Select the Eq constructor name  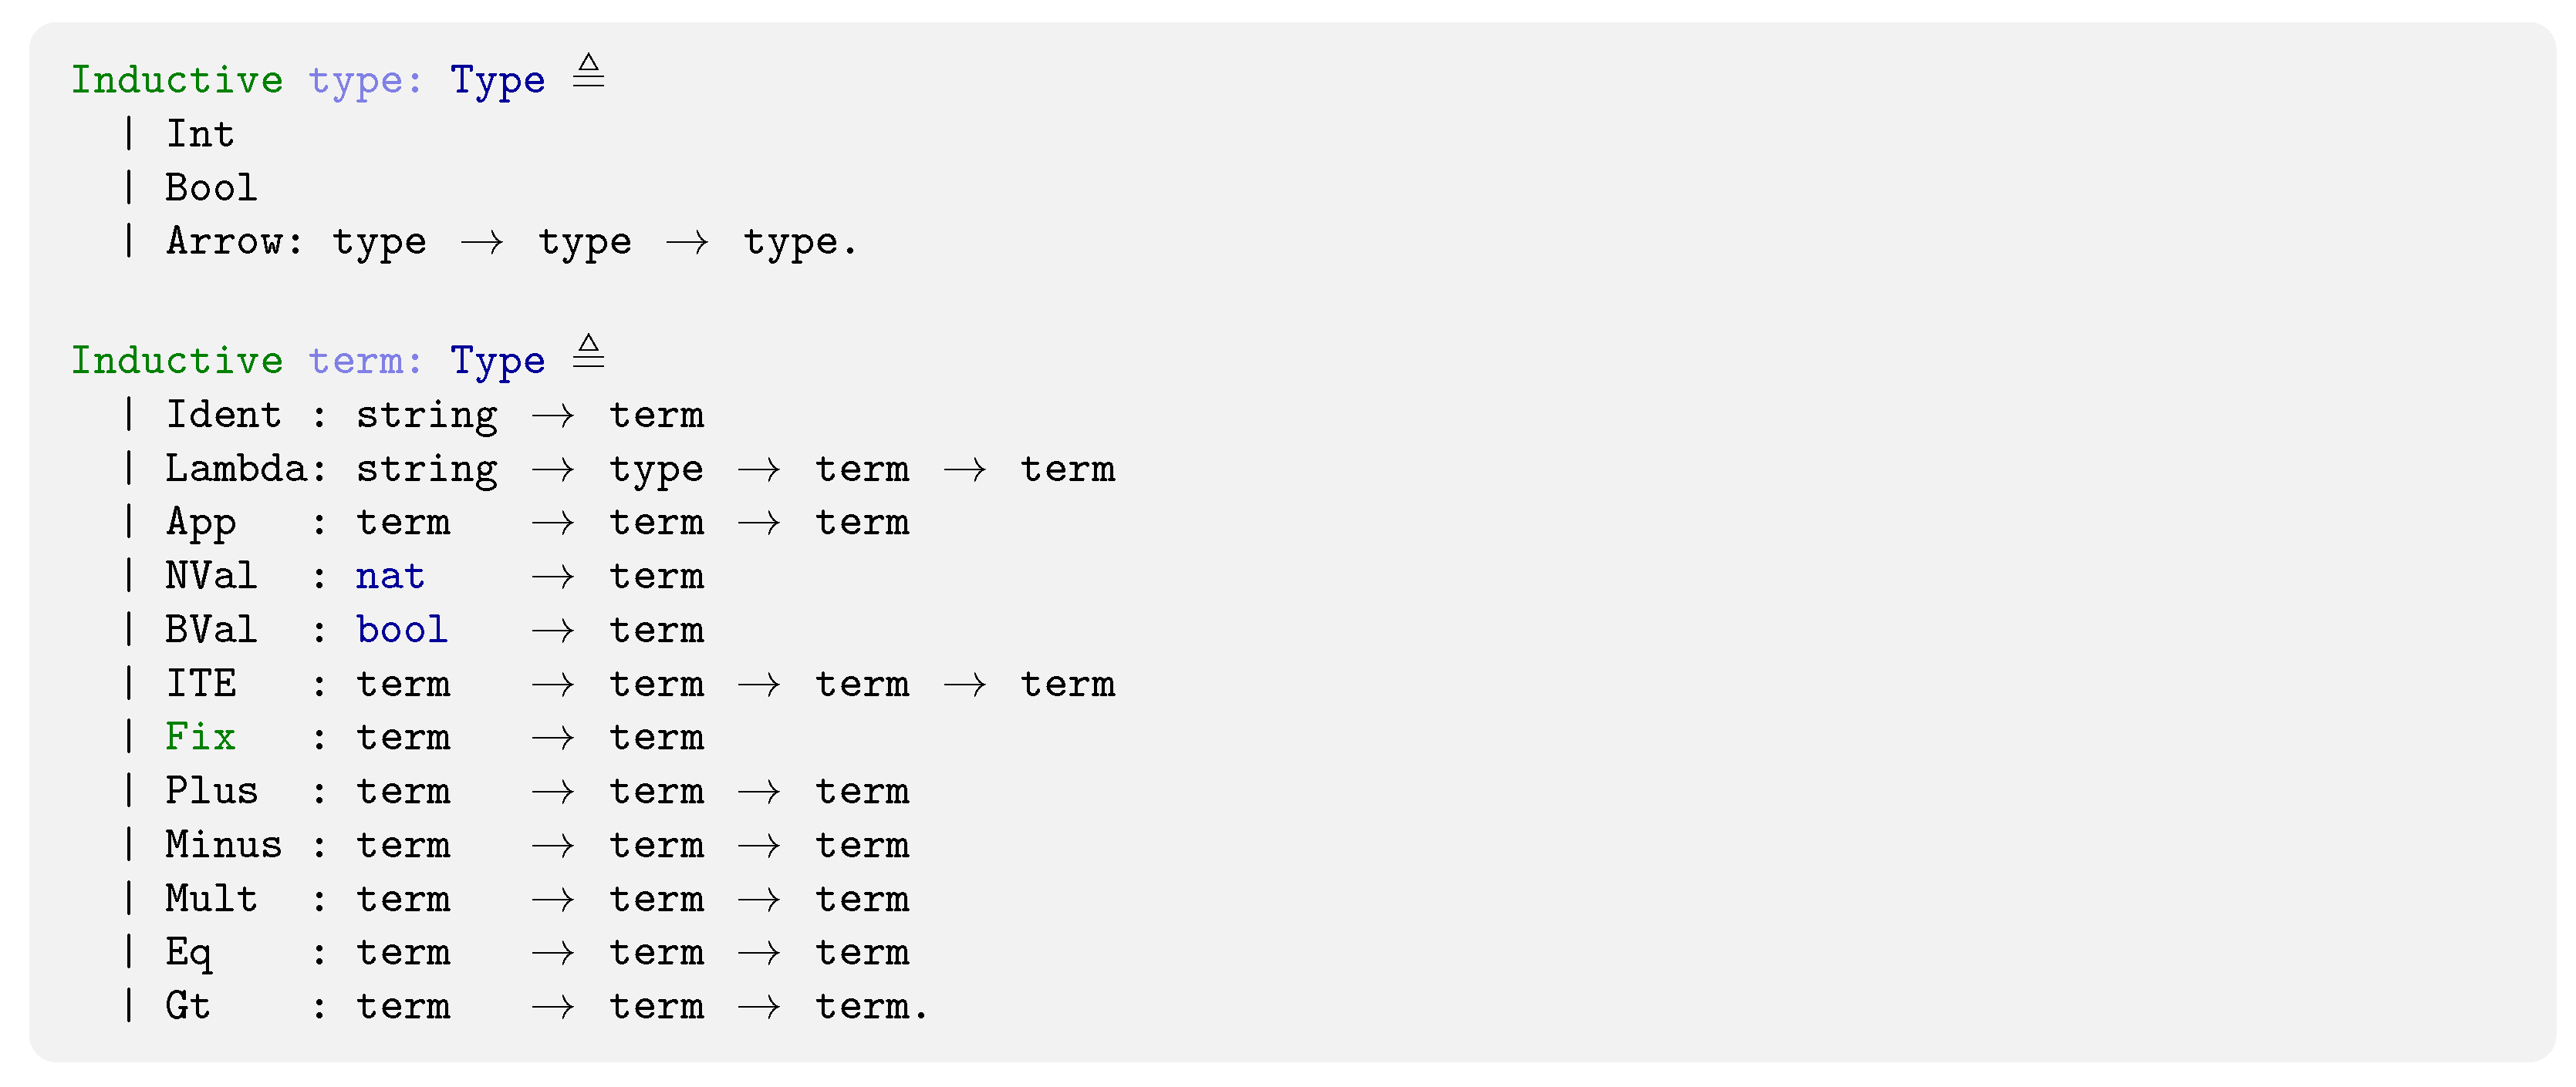[x=189, y=953]
